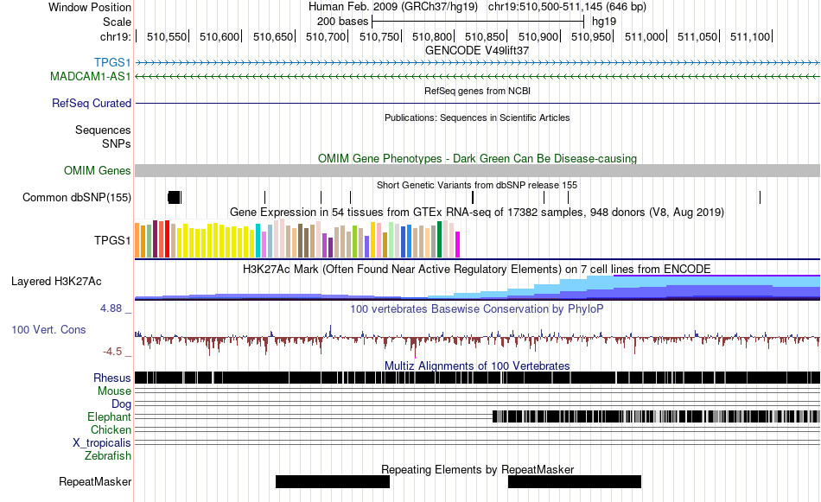Click the 'chr19:' ruler label
This screenshot has height=502, width=821.
115,36
